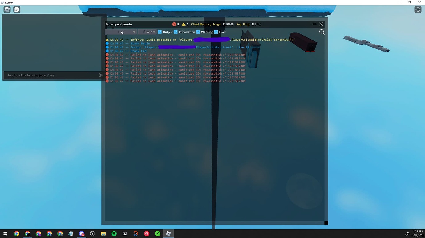Expand the Client dropdown
Viewport: 425px width, 238px height.
pyautogui.click(x=147, y=32)
